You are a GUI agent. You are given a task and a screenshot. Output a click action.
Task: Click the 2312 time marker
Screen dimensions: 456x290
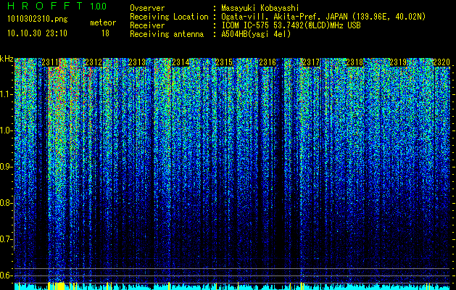tap(94, 62)
